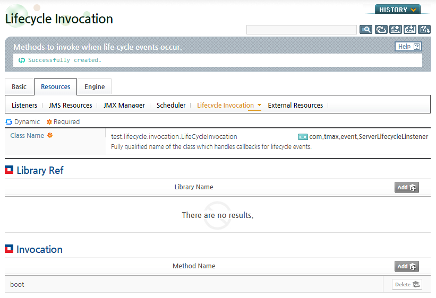The width and height of the screenshot is (436, 298).
Task: Click the green success status icon
Action: [x=22, y=60]
